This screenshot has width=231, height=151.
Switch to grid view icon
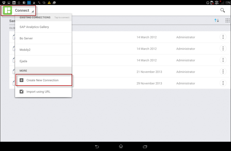227,21
